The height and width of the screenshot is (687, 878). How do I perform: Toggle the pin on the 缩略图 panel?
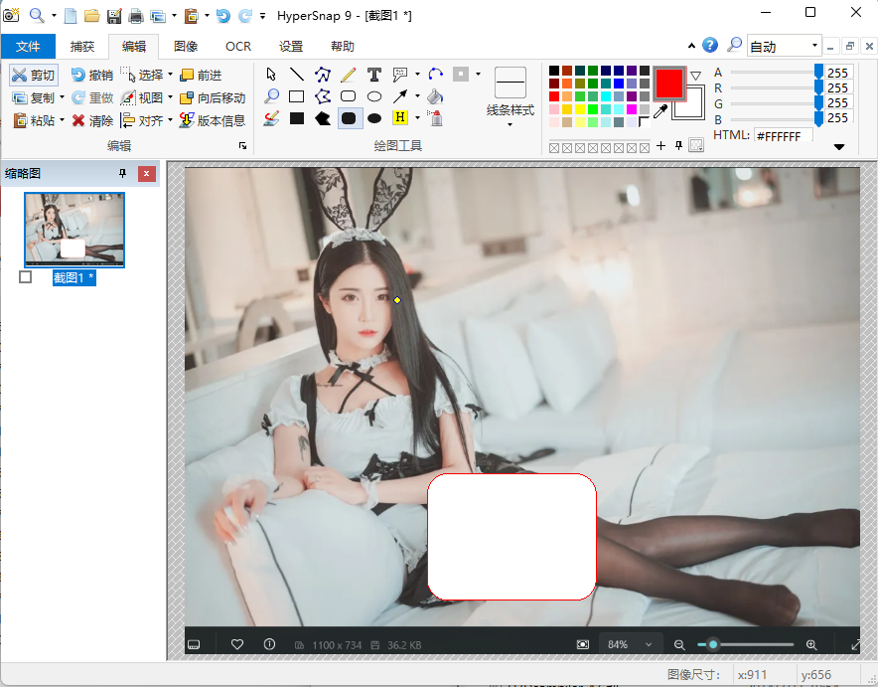tap(123, 174)
